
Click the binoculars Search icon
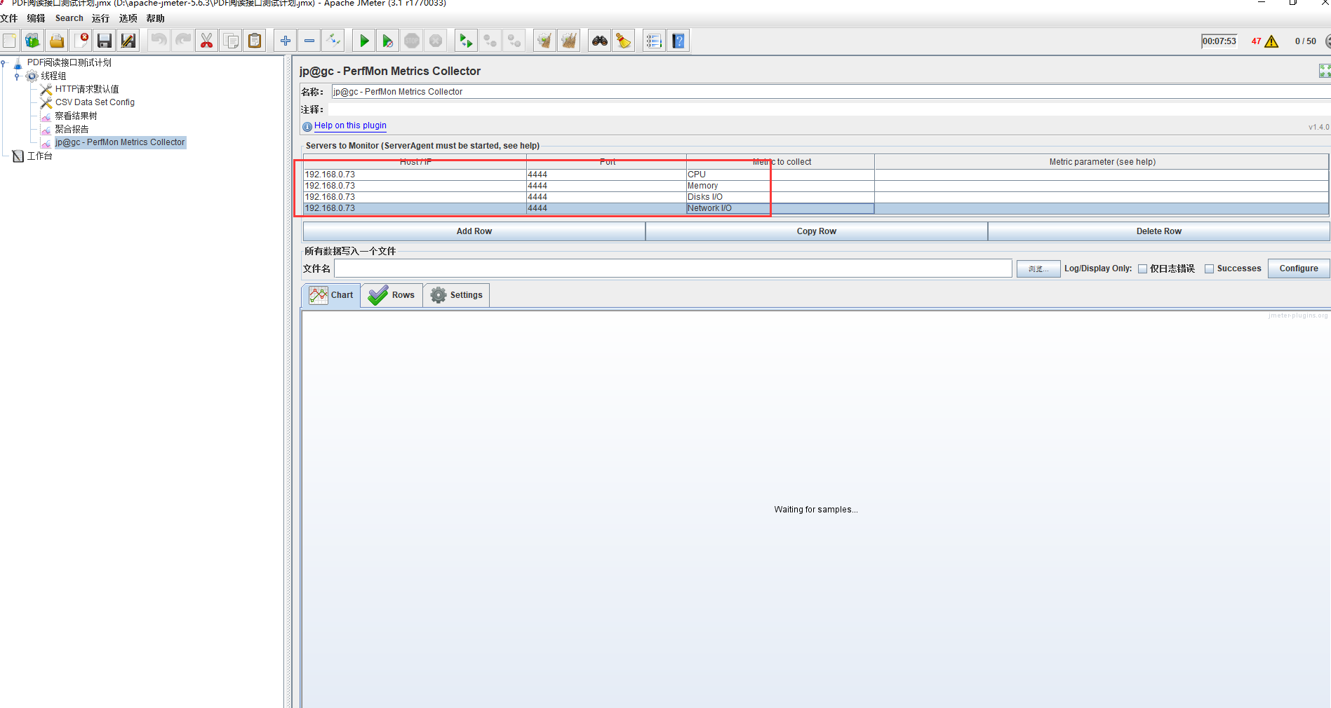(599, 41)
